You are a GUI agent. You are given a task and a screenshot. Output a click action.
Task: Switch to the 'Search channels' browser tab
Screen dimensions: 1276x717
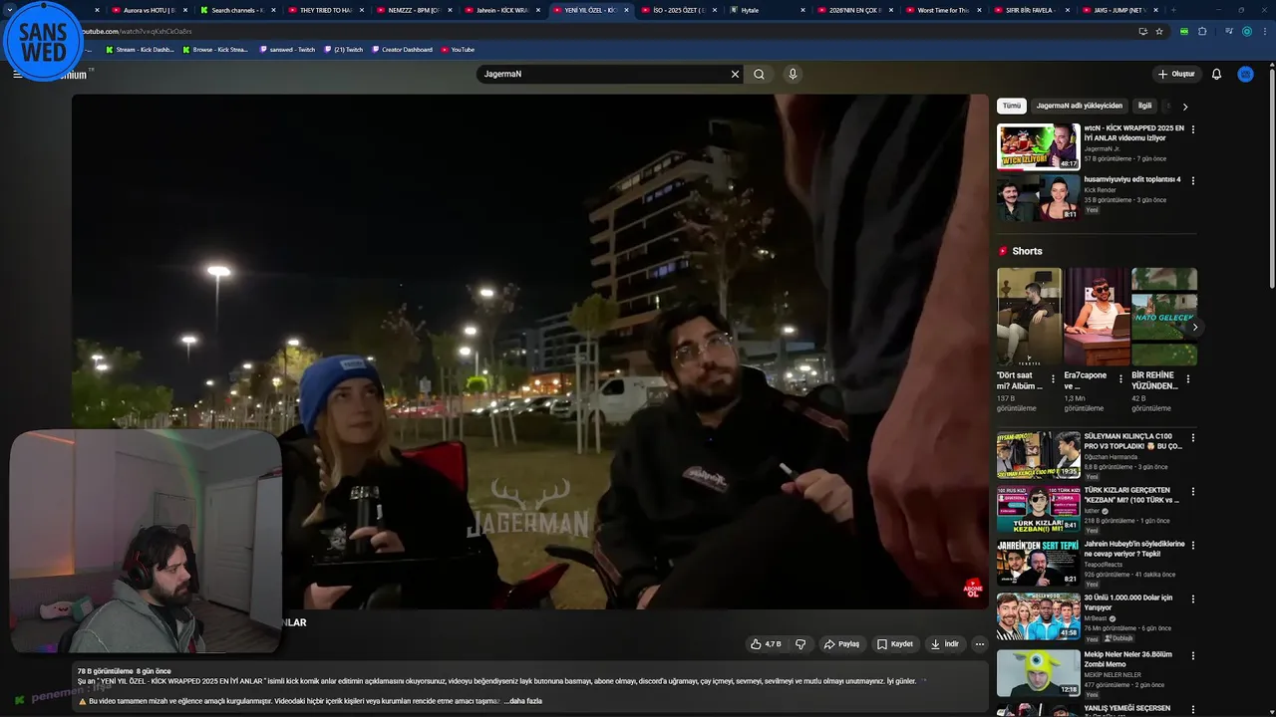[x=236, y=10]
